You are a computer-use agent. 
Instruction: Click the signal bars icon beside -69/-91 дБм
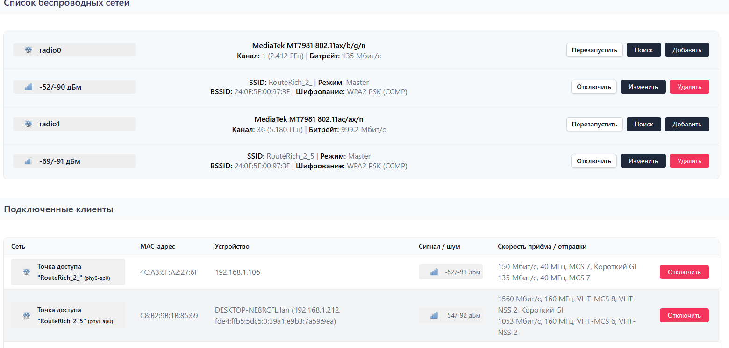tap(29, 161)
